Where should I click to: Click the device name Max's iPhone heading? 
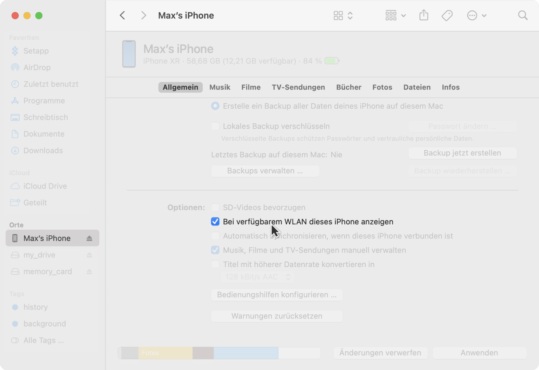[178, 49]
